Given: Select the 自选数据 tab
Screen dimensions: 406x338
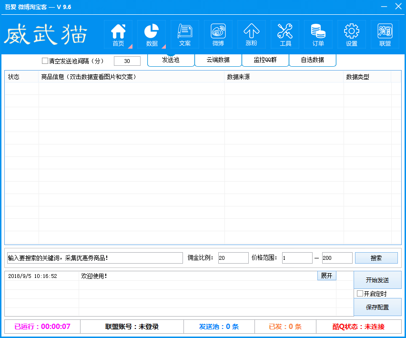Looking at the screenshot, I should coord(312,60).
